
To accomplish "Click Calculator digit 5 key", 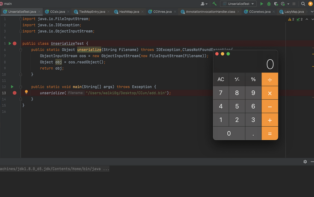I will pyautogui.click(x=237, y=107).
